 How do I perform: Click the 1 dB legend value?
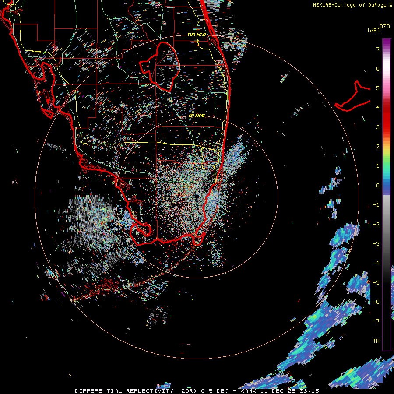click(x=378, y=166)
